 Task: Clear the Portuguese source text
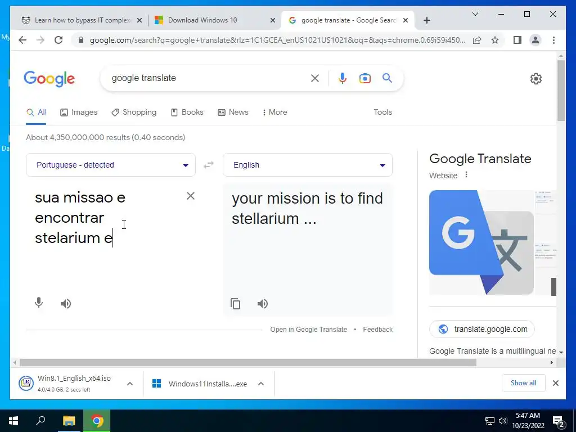point(190,196)
